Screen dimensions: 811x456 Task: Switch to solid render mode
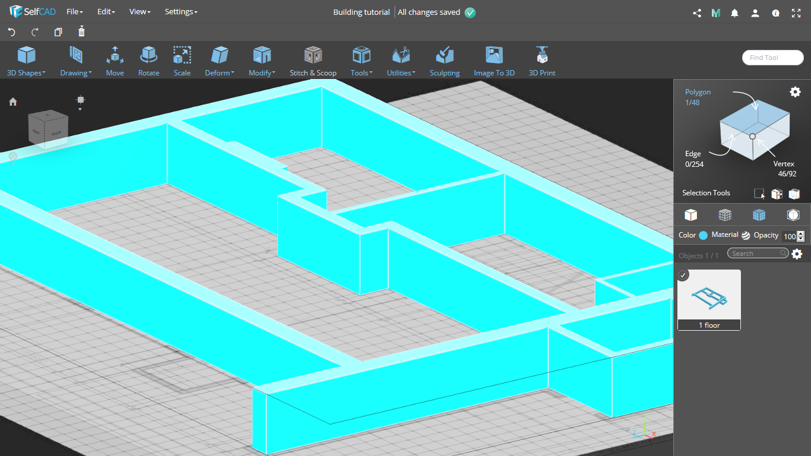coord(690,215)
